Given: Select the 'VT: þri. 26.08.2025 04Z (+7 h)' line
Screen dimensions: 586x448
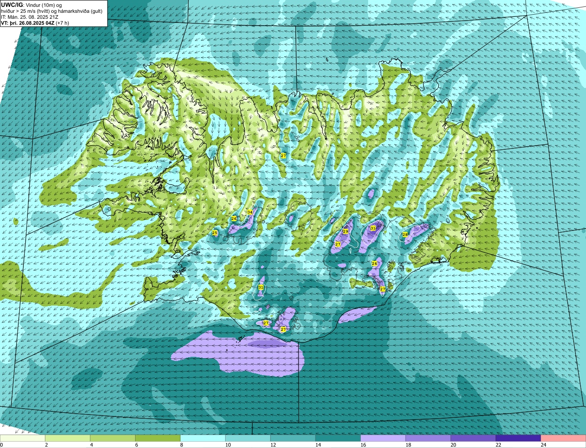Looking at the screenshot, I should pyautogui.click(x=35, y=23).
